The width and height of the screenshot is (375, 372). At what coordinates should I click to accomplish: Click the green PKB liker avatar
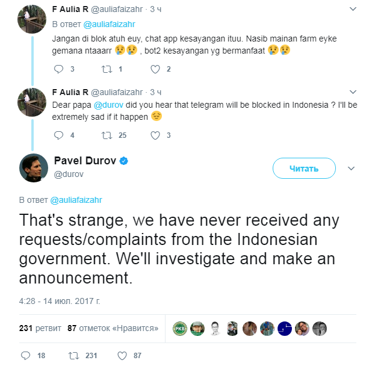pos(180,328)
